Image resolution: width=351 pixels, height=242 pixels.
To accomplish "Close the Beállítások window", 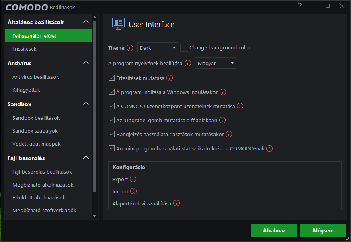I will click(342, 6).
